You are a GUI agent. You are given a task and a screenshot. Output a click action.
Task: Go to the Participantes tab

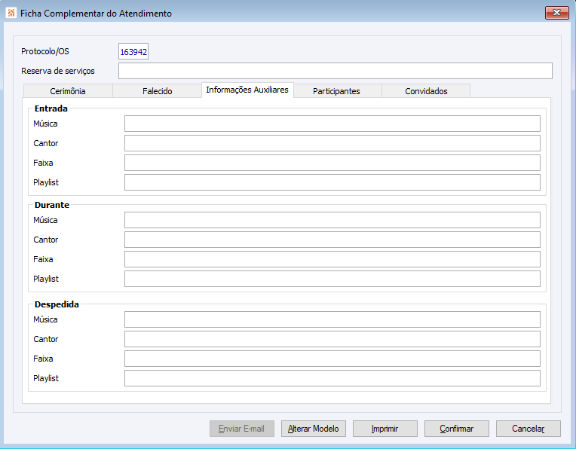[336, 91]
